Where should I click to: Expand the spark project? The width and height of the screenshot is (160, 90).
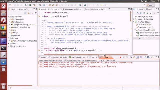click(x=9, y=43)
